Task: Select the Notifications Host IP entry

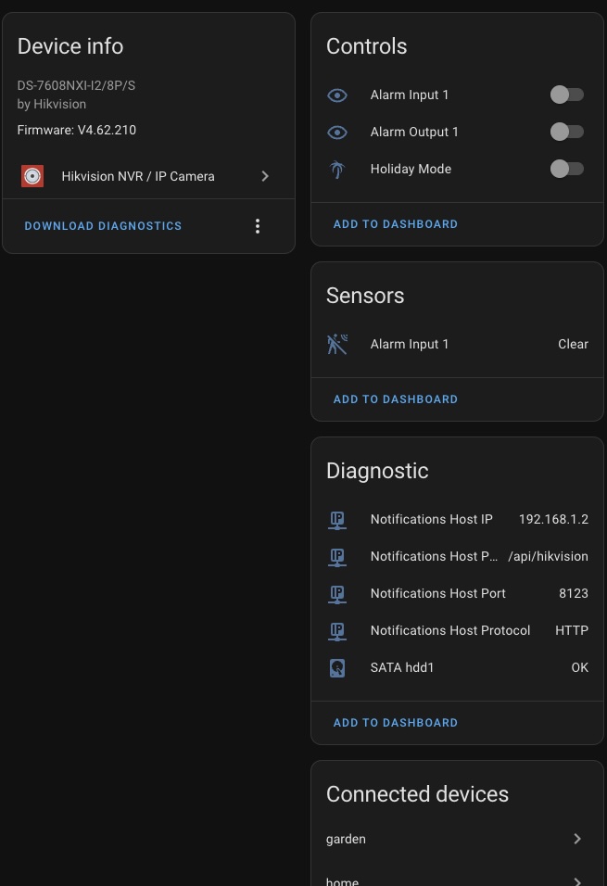Action: pos(457,519)
